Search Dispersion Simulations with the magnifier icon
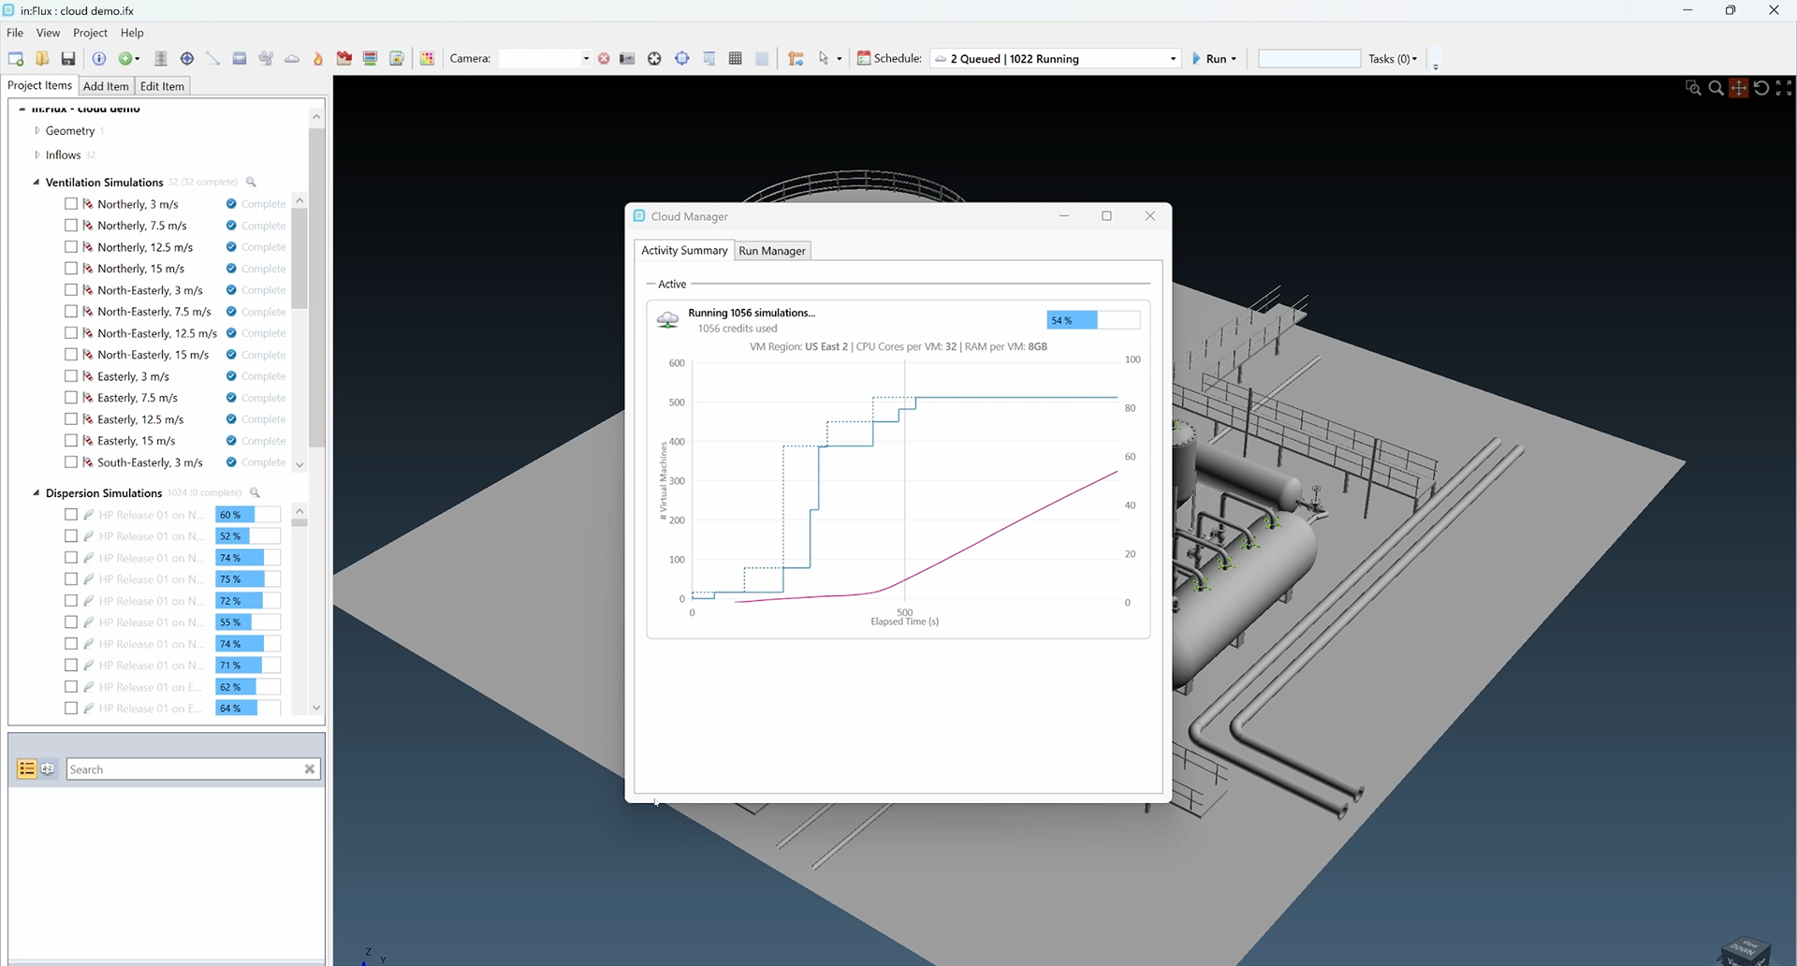 point(255,493)
